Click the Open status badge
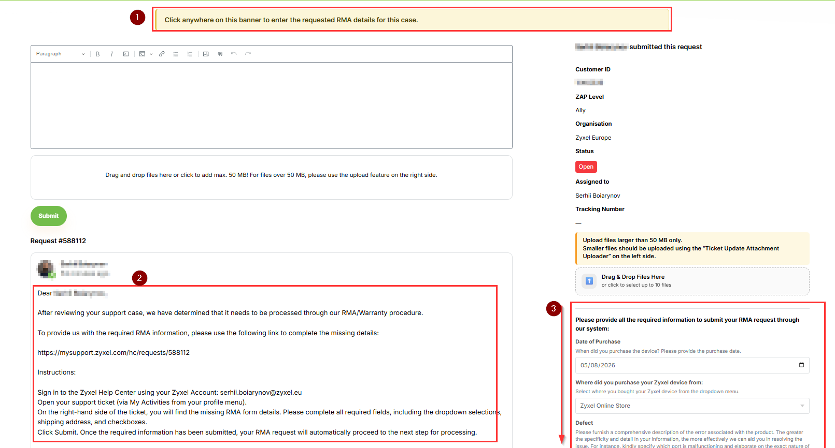835x448 pixels. point(586,167)
